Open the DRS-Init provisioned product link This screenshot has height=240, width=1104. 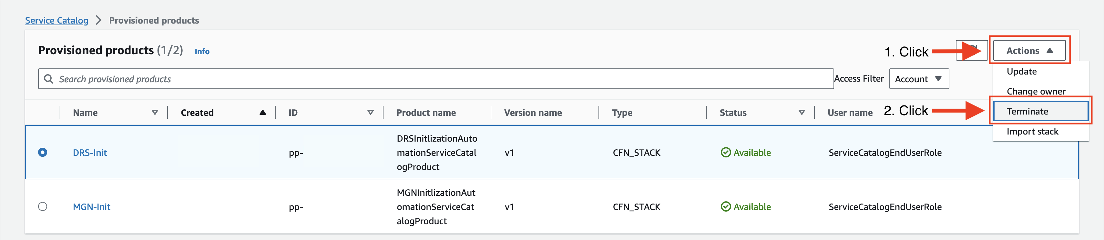pyautogui.click(x=89, y=153)
